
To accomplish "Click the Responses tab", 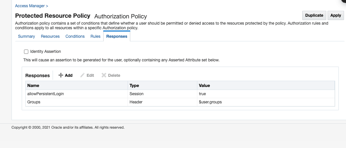I will pos(117,36).
